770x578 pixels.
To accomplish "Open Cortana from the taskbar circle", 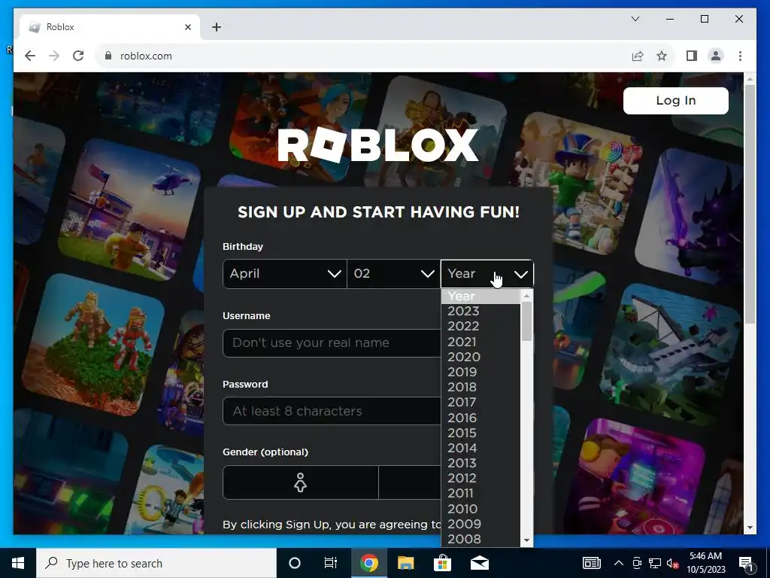I will [295, 563].
